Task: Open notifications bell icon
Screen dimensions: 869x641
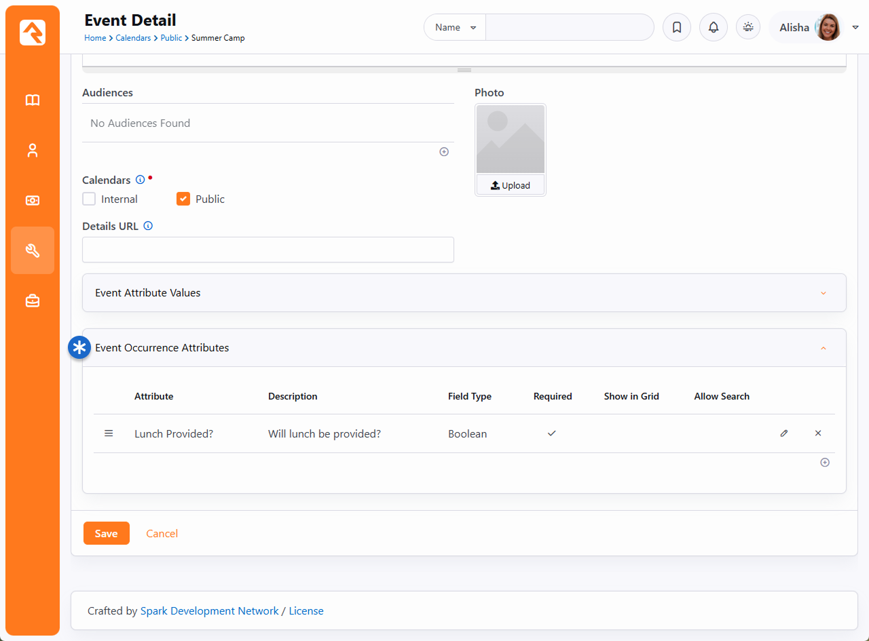Action: coord(714,28)
